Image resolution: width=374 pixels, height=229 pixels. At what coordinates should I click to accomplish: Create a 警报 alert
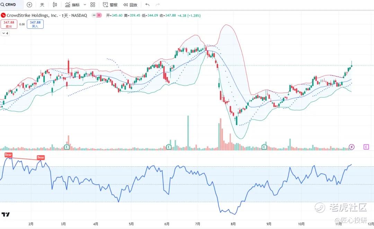pos(110,5)
